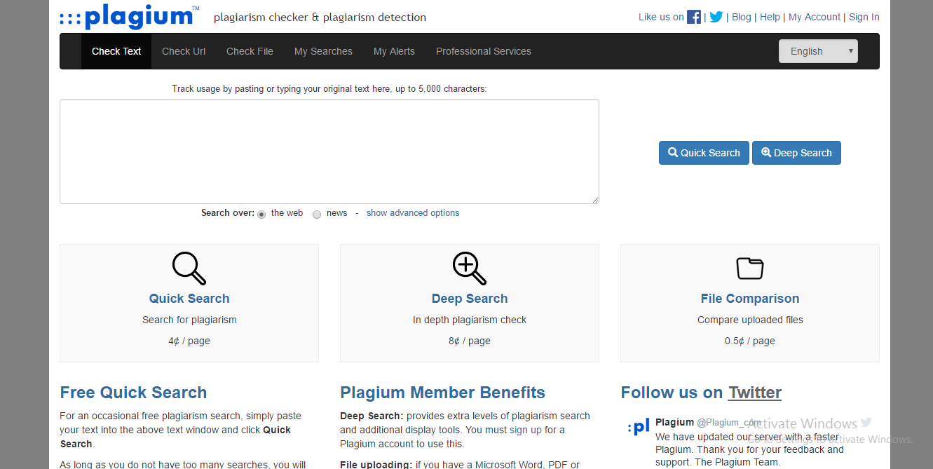
Task: Click the Twitter bird icon in header
Action: point(716,17)
